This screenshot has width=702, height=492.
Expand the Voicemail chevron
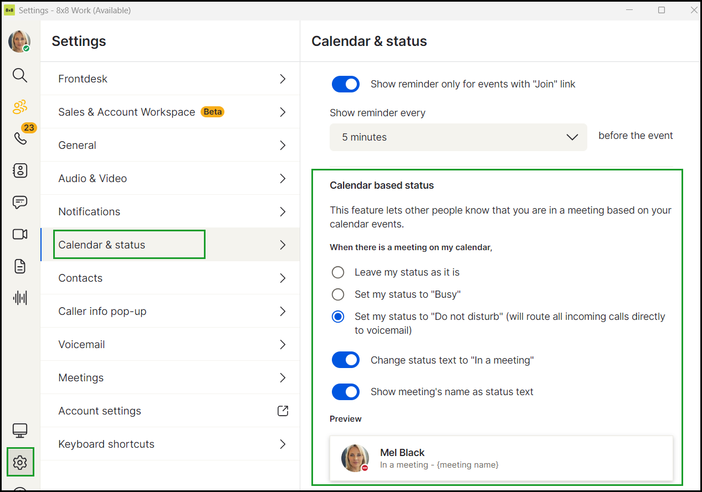click(283, 344)
